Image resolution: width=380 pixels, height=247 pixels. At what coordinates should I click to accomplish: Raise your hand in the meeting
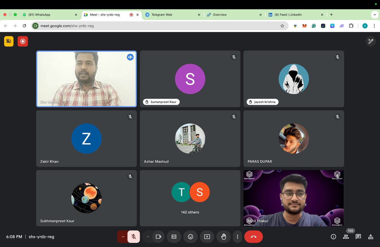coord(223,237)
